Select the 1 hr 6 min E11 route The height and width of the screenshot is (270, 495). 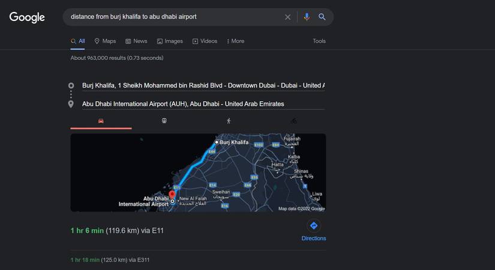[x=117, y=230]
